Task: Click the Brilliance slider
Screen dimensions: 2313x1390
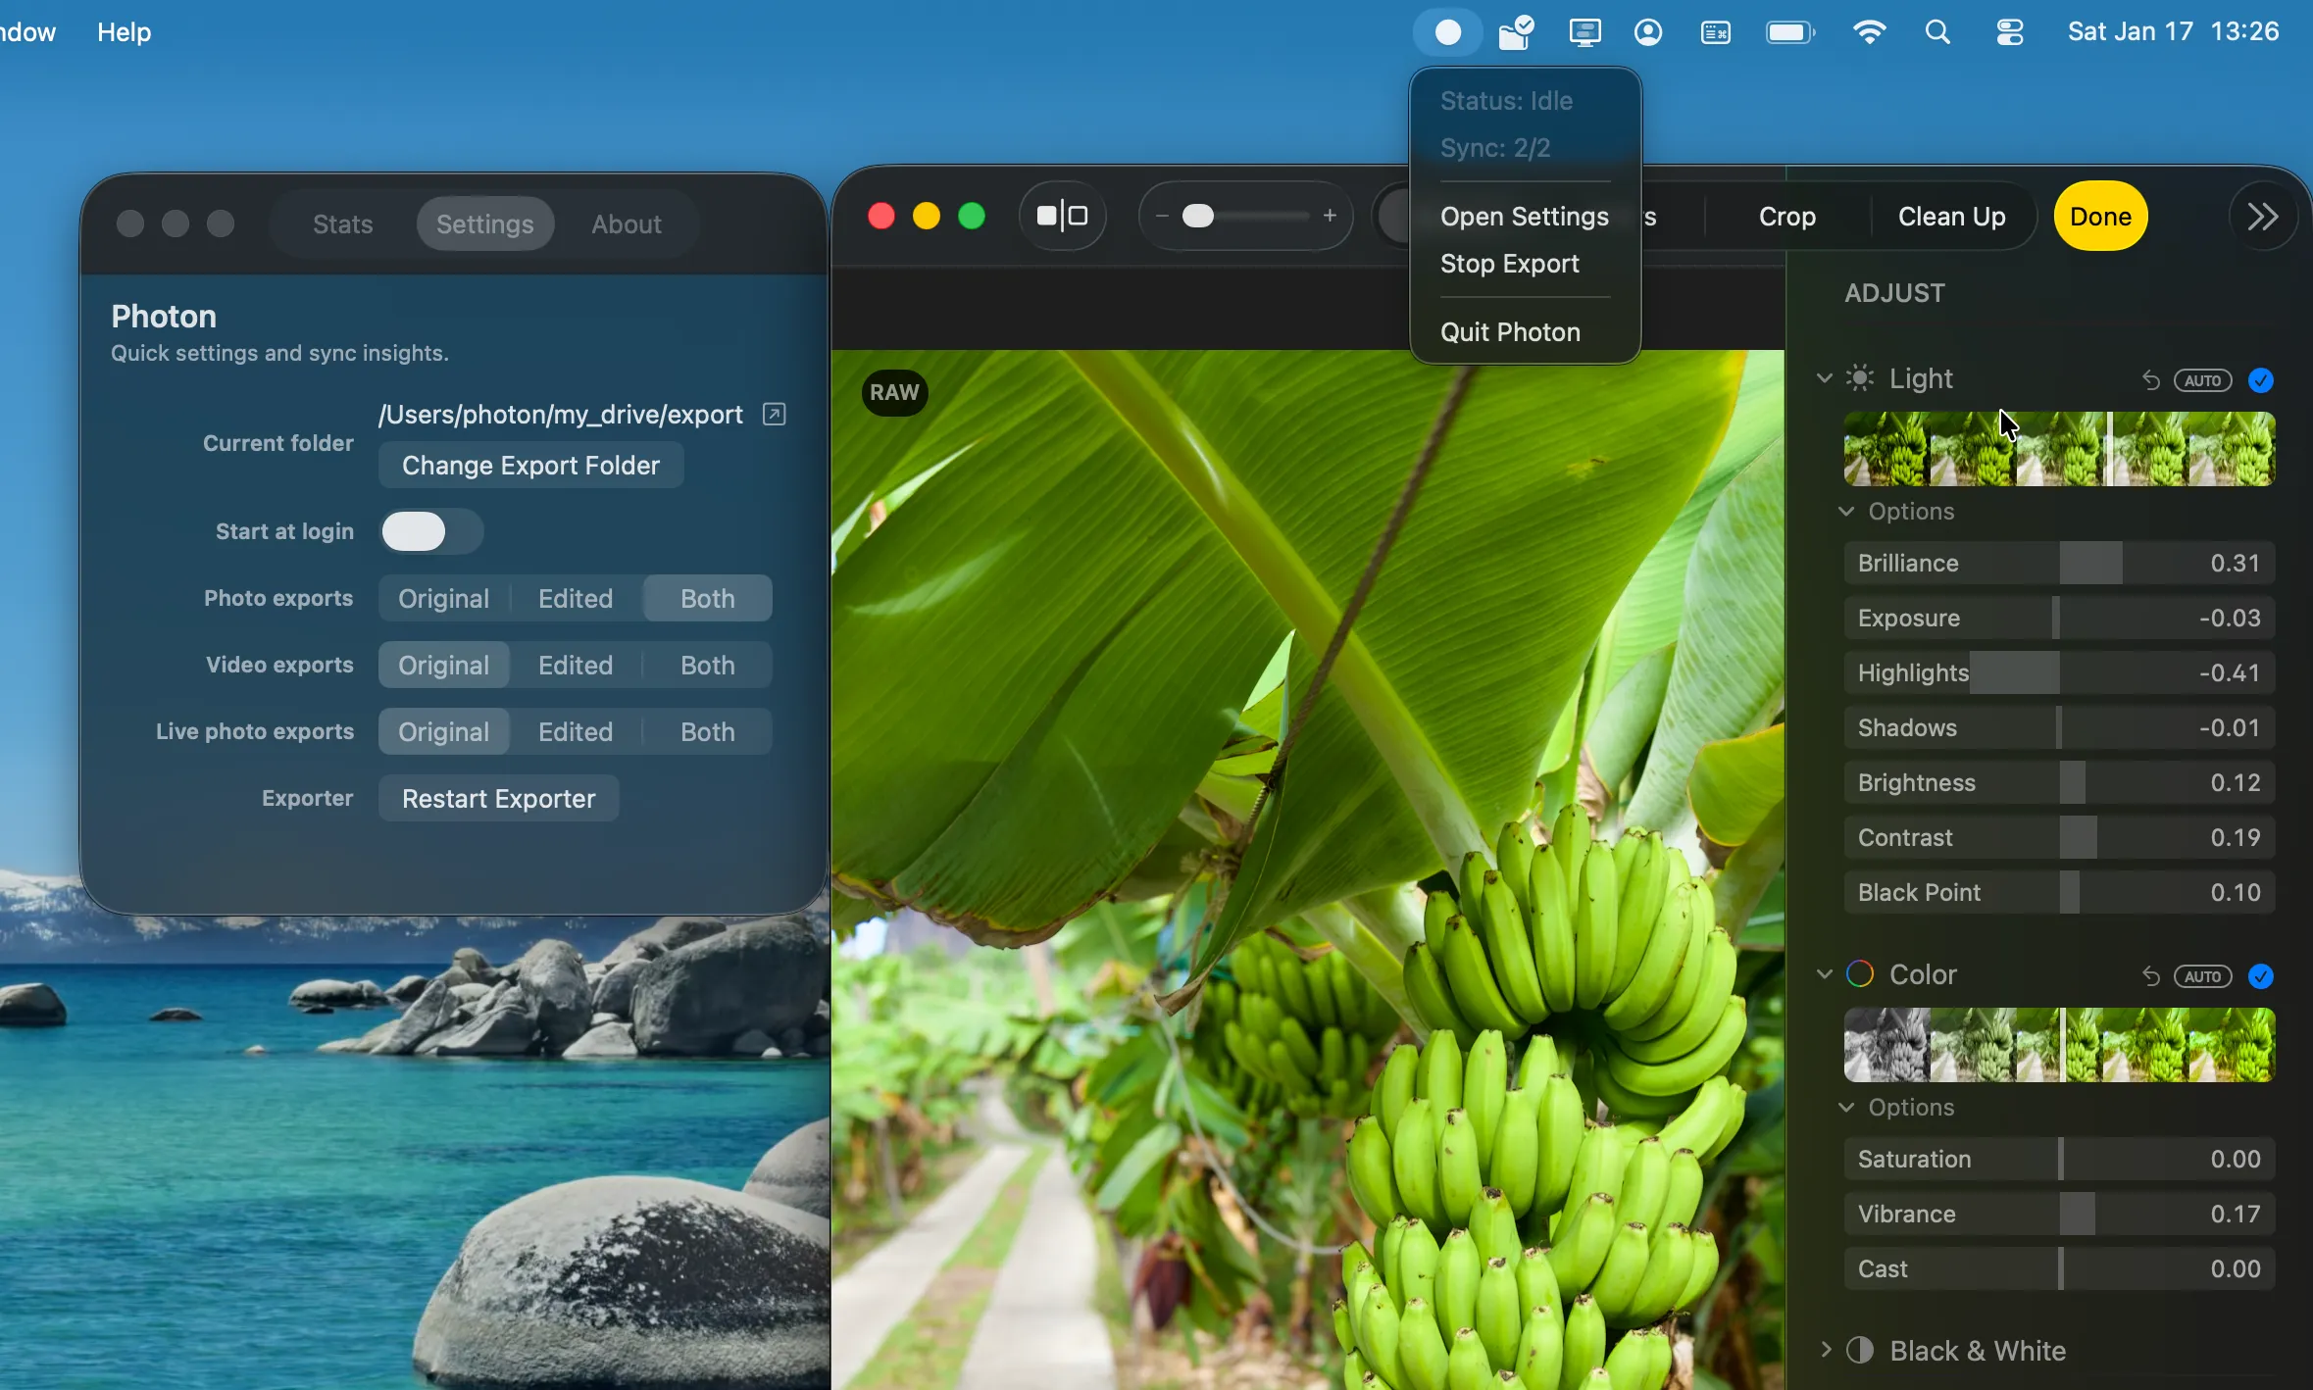Action: coord(2059,564)
